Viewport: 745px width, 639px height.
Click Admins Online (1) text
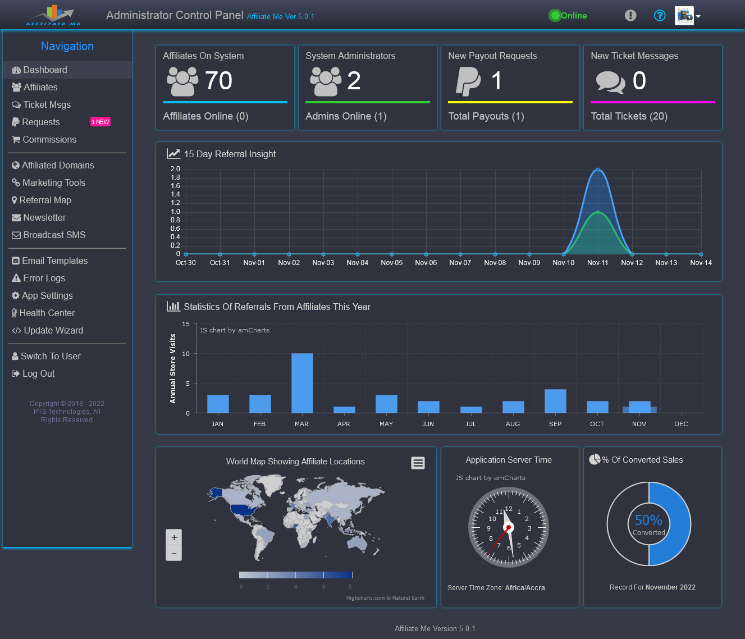[346, 116]
